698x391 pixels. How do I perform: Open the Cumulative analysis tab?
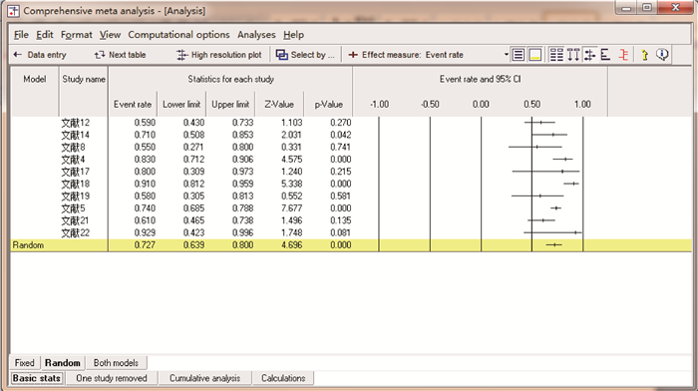[204, 378]
